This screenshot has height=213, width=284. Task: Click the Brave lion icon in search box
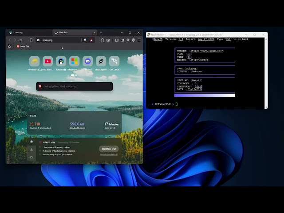pyautogui.click(x=40, y=87)
